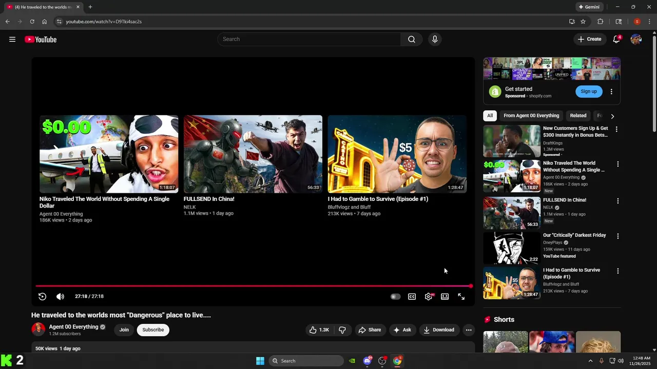The height and width of the screenshot is (369, 657).
Task: Bookmark this page with star
Action: click(x=583, y=22)
